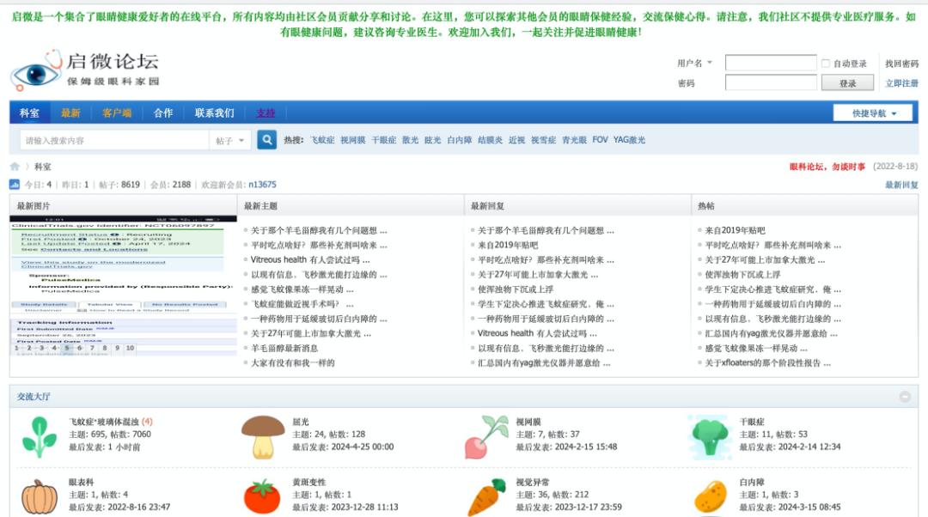Open the 帖子 search type dropdown

(x=230, y=140)
